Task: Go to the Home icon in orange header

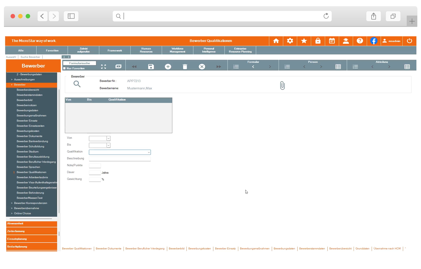Action: point(276,41)
